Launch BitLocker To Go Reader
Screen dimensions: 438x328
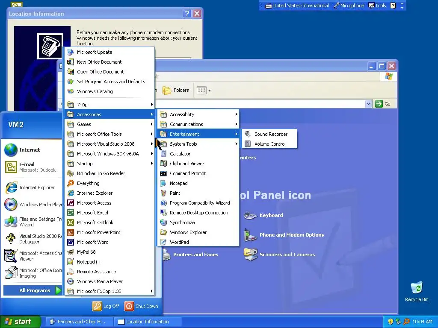point(109,173)
